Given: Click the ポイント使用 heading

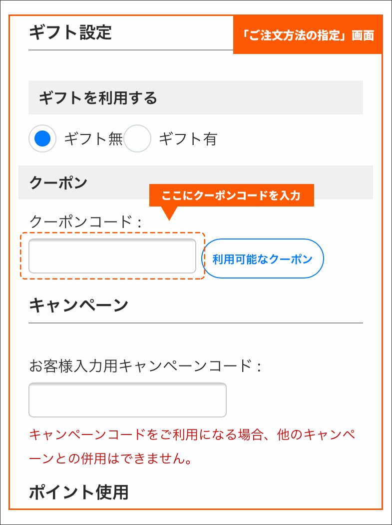Looking at the screenshot, I should [x=79, y=492].
